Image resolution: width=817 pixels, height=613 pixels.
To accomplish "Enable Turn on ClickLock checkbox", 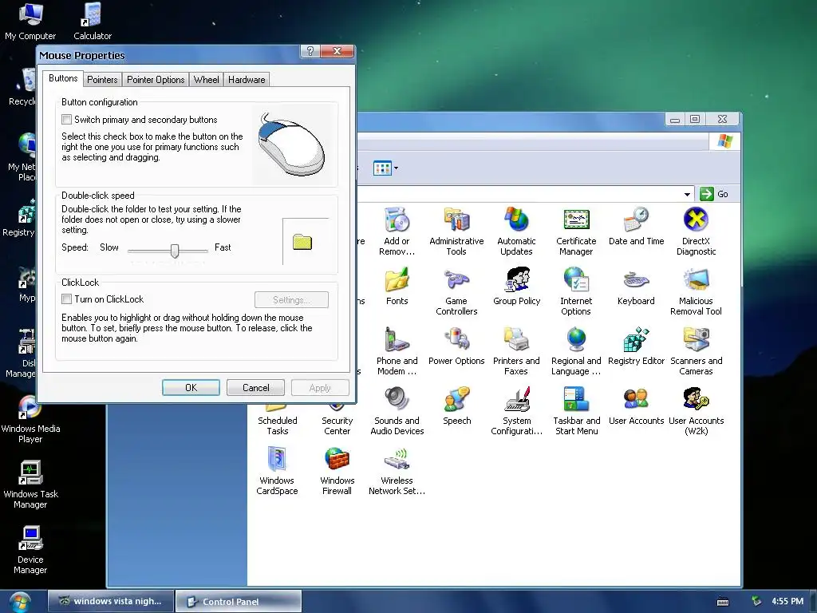I will [67, 299].
